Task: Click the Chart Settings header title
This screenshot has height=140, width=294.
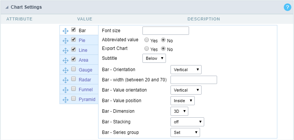Action: pos(26,7)
